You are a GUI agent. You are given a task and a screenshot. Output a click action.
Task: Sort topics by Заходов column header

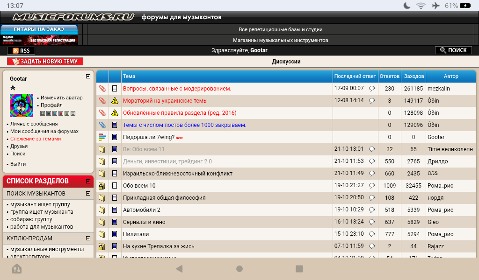point(414,76)
